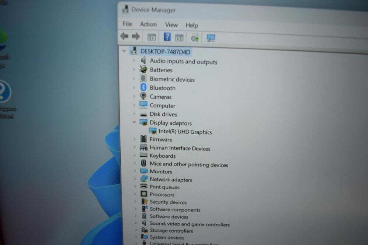
Task: Click the Batteries category icon
Action: [x=143, y=69]
